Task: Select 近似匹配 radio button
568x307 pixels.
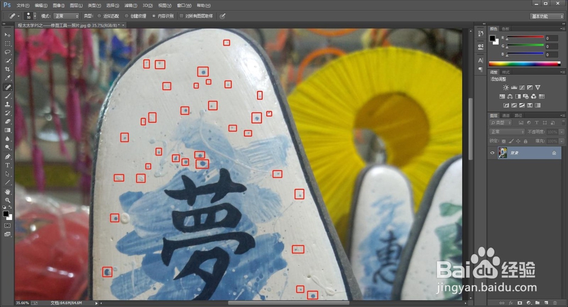Action: tap(99, 16)
